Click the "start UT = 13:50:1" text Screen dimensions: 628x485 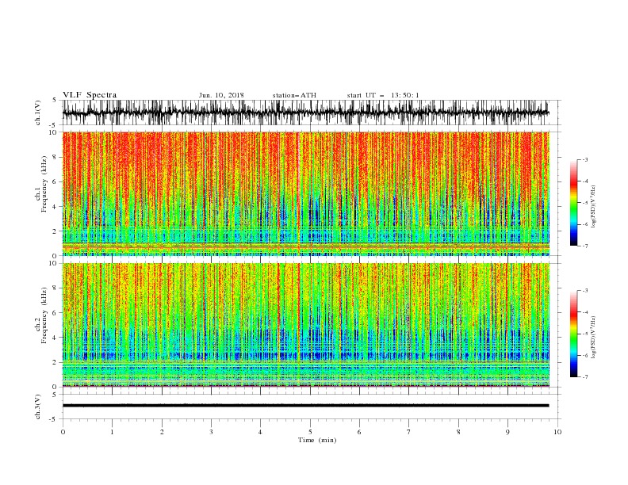click(383, 95)
